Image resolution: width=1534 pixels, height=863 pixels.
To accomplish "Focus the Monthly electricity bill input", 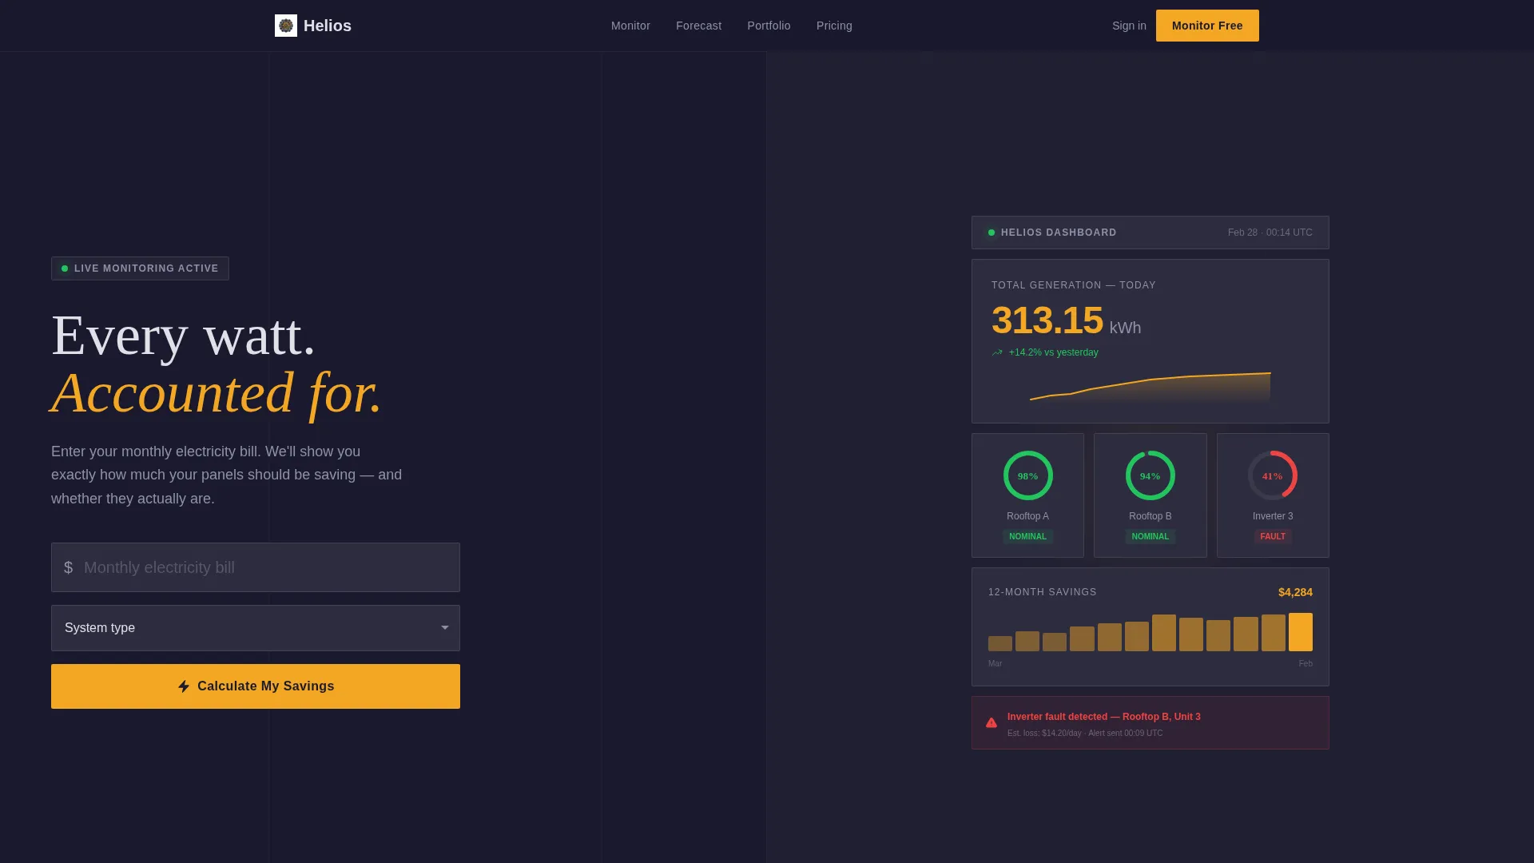I will [256, 567].
